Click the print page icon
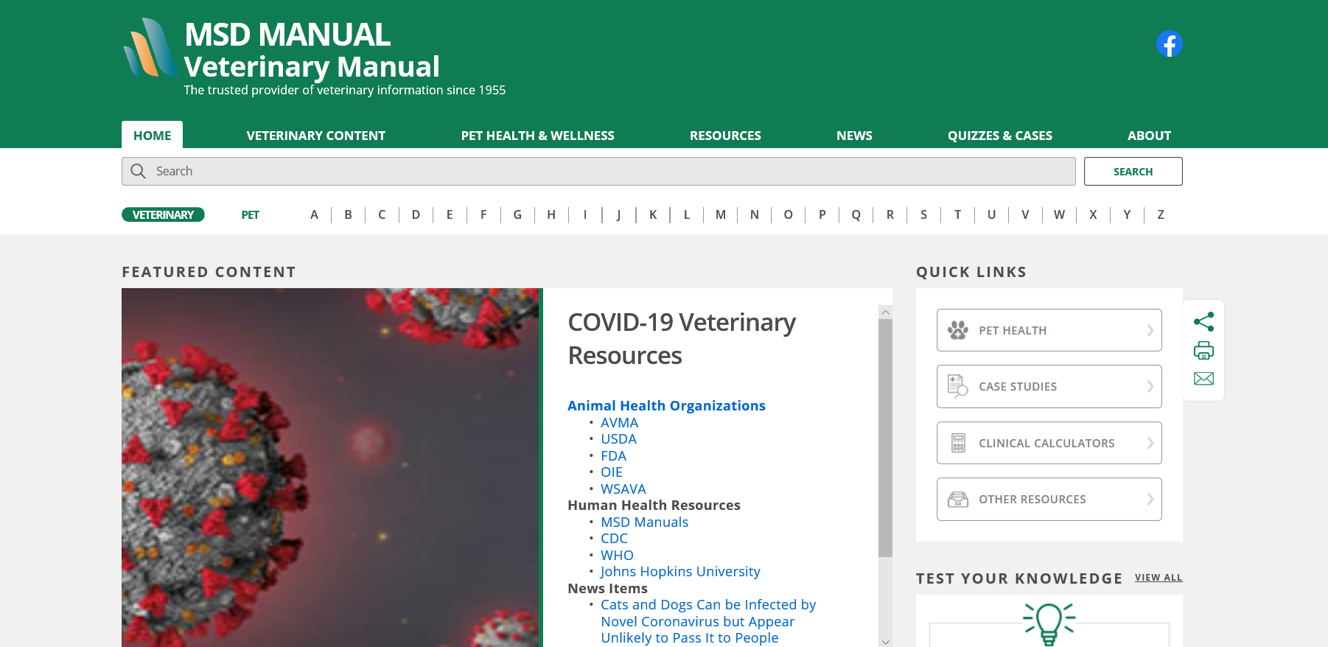The height and width of the screenshot is (647, 1328). click(1203, 351)
